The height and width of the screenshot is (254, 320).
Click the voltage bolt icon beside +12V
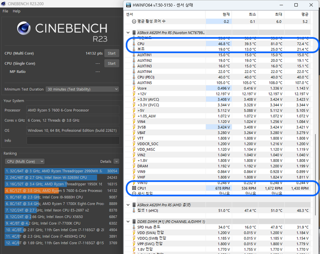pos(134,94)
